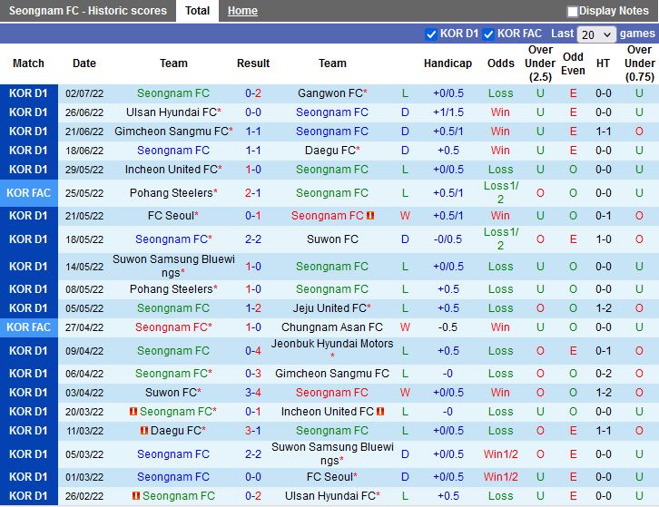This screenshot has height=507, width=659.
Task: Click red card icon after Incheon United FC on 20/03/22
Action: point(379,412)
